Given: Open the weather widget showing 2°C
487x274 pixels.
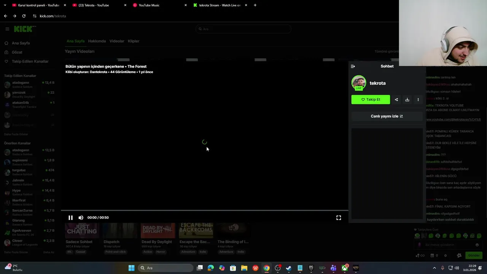Looking at the screenshot, I should point(13,268).
